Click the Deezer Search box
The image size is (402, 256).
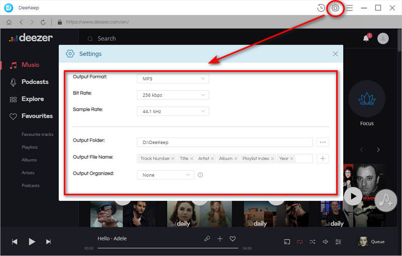point(107,39)
